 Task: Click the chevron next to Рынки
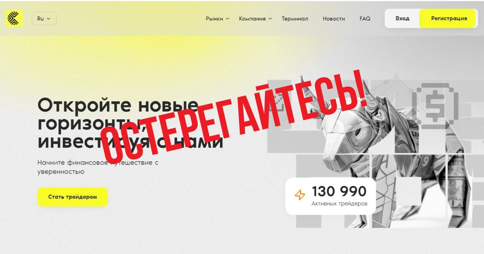[x=227, y=19]
